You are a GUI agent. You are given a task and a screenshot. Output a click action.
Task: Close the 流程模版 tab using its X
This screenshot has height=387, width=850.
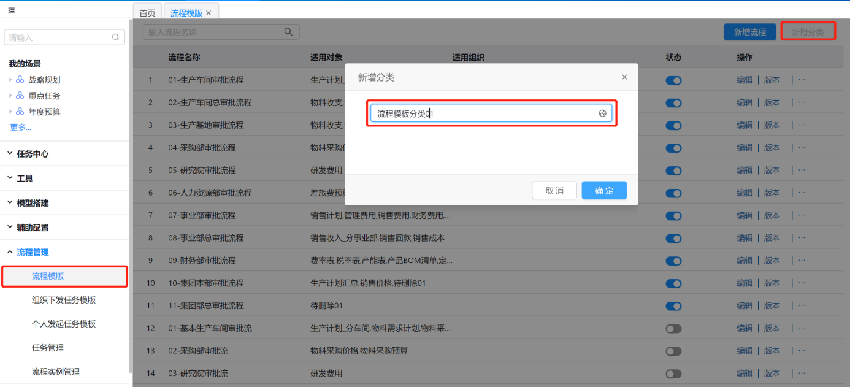coord(209,13)
